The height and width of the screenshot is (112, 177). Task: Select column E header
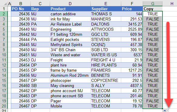point(106,4)
